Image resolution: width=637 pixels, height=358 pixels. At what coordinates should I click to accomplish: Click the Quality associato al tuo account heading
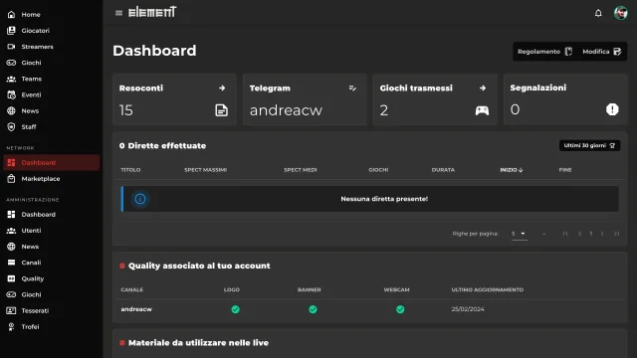(199, 266)
